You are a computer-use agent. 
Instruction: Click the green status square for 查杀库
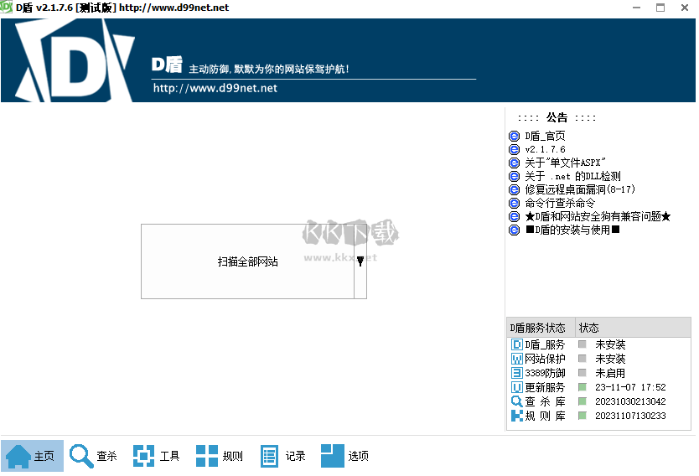(582, 401)
